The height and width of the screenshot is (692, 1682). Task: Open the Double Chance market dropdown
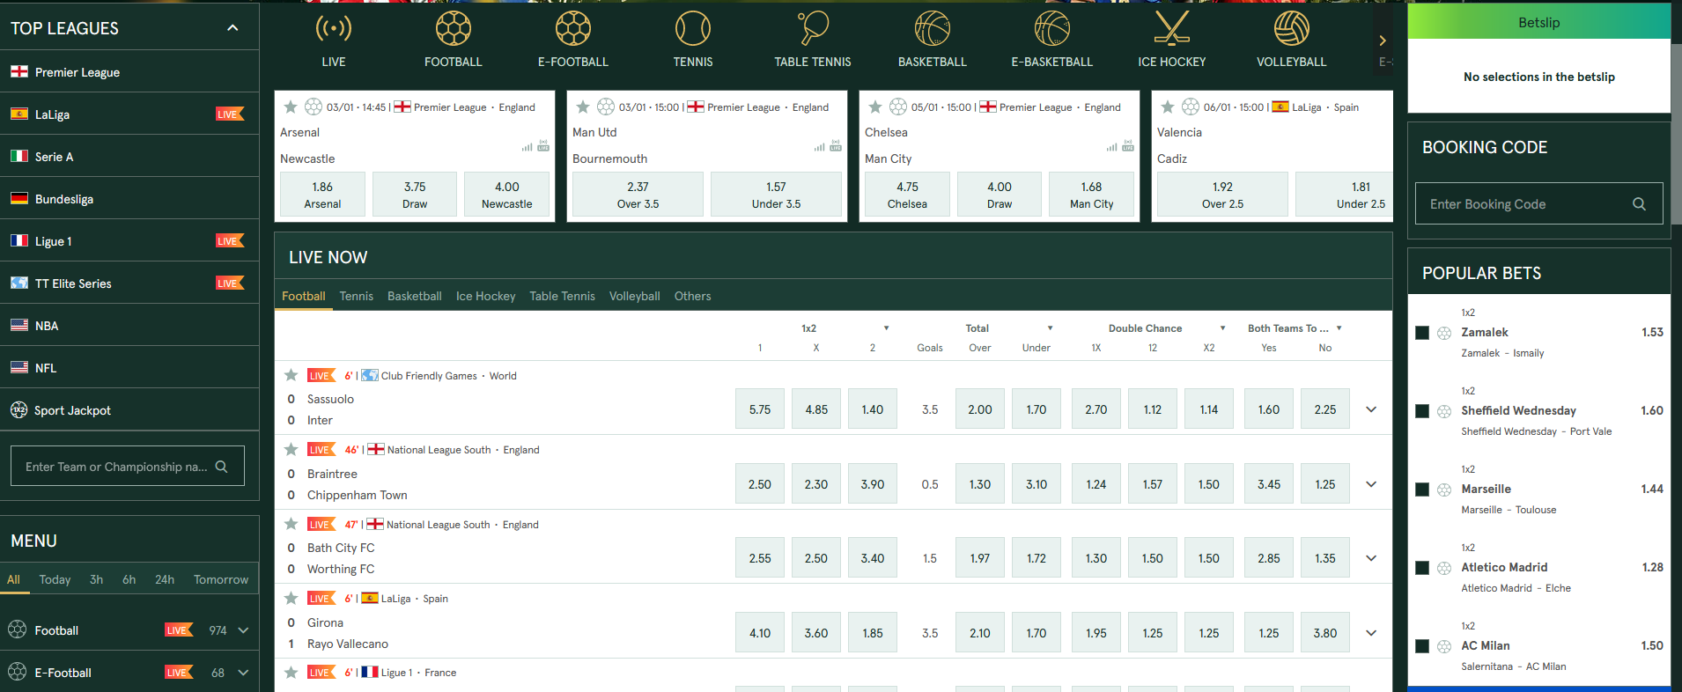point(1222,328)
